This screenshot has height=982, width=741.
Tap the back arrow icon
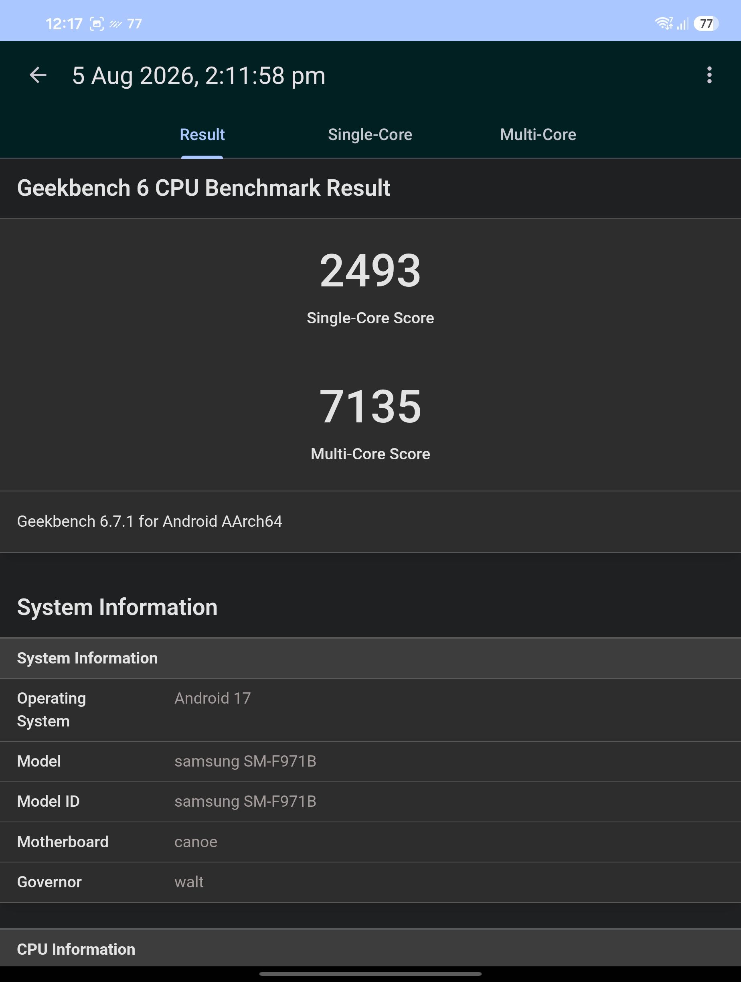[x=38, y=75]
